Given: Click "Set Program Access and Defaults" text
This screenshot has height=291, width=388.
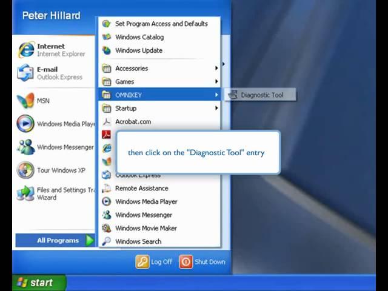Looking at the screenshot, I should (x=161, y=24).
